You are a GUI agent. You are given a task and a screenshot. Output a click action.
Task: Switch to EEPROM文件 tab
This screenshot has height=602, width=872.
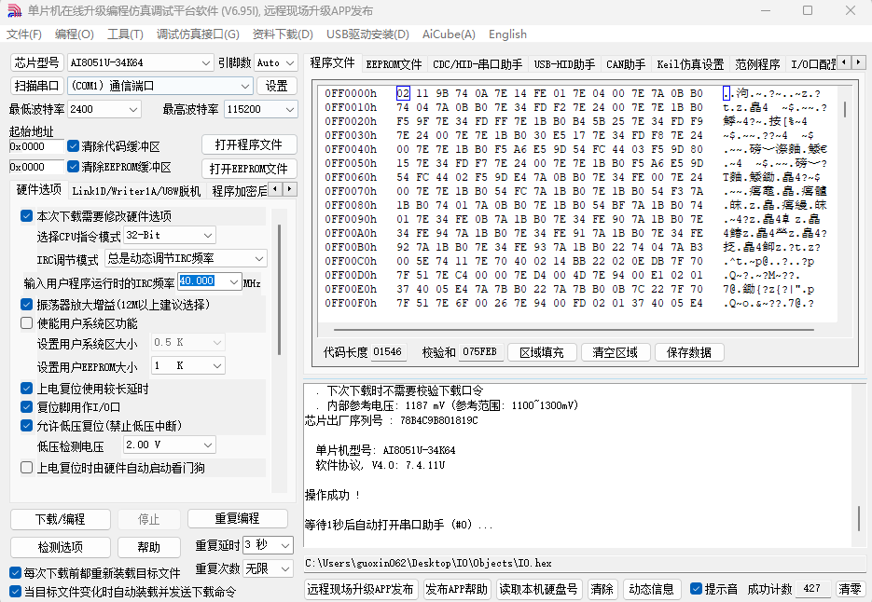[395, 64]
